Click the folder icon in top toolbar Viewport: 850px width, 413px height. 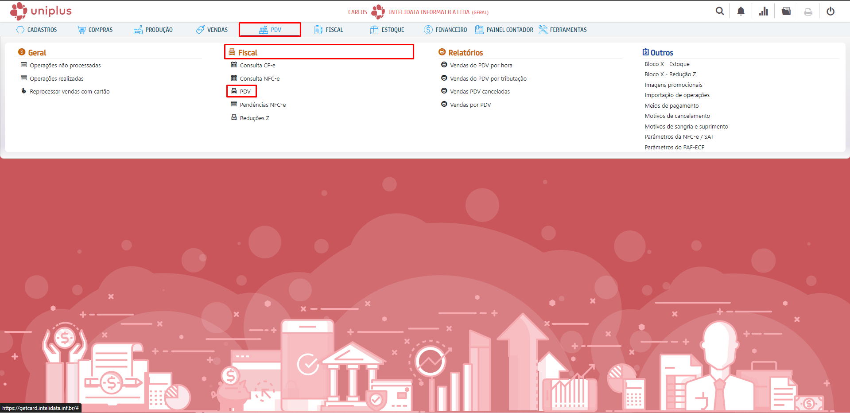tap(786, 11)
